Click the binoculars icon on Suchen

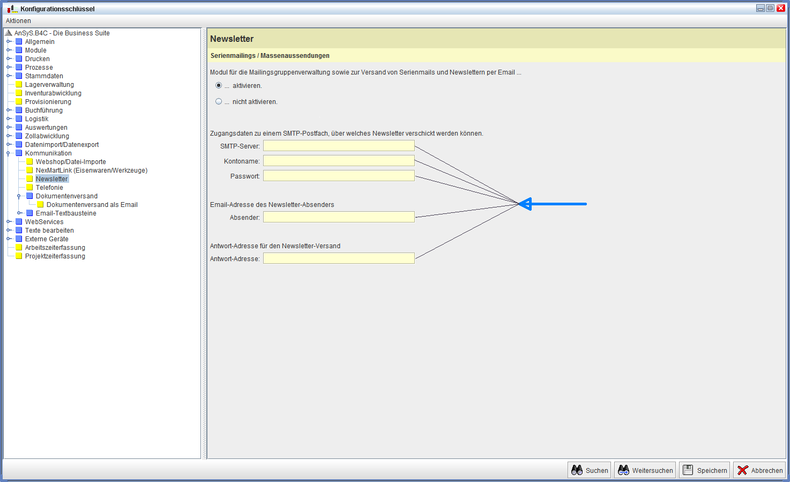577,470
